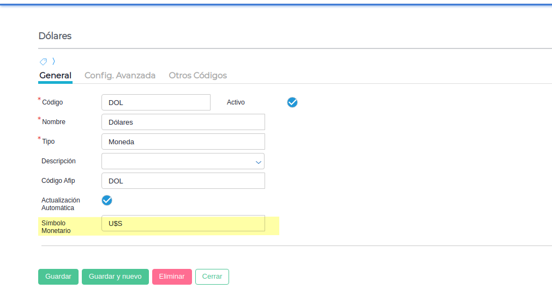This screenshot has height=307, width=552.
Task: Select the Tipo field showing Moneda
Action: click(183, 142)
